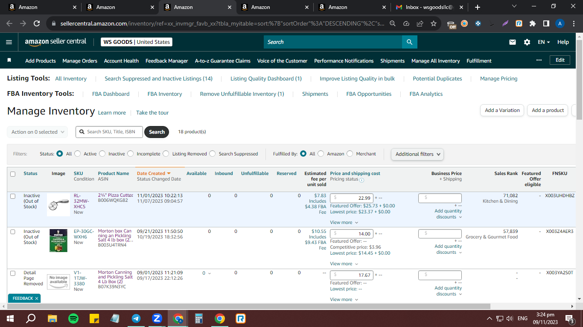The image size is (583, 327).
Task: Bookmark this page with the star icon
Action: [x=434, y=24]
